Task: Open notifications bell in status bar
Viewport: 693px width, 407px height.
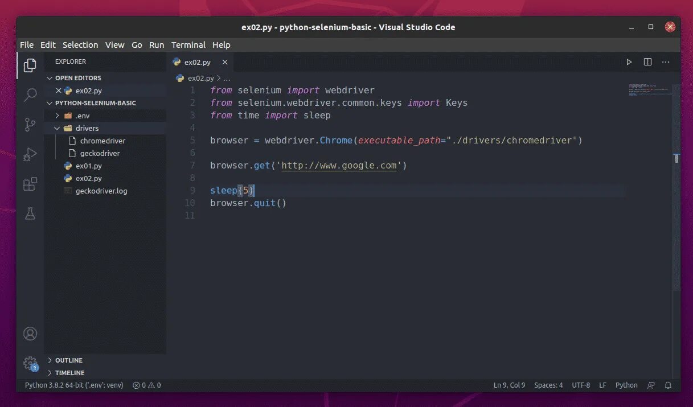Action: coord(667,385)
